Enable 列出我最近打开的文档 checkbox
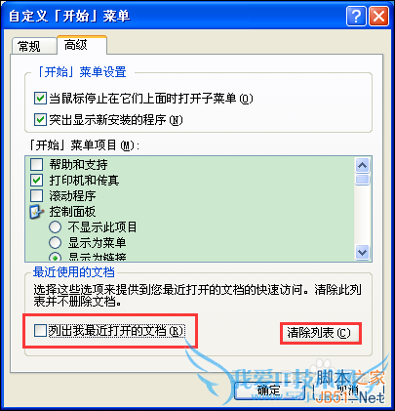The height and width of the screenshot is (411, 395). click(40, 331)
